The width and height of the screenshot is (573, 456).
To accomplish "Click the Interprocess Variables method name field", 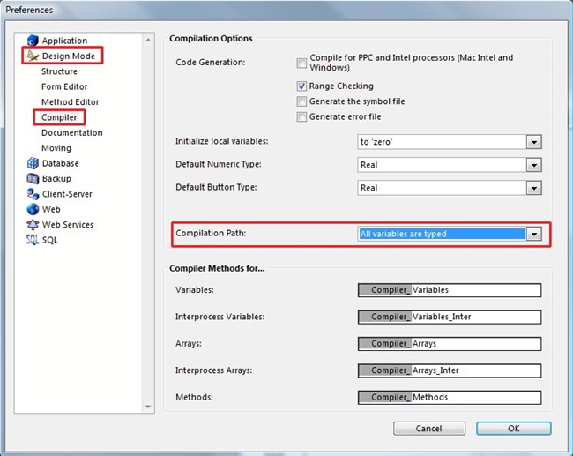I will point(474,317).
